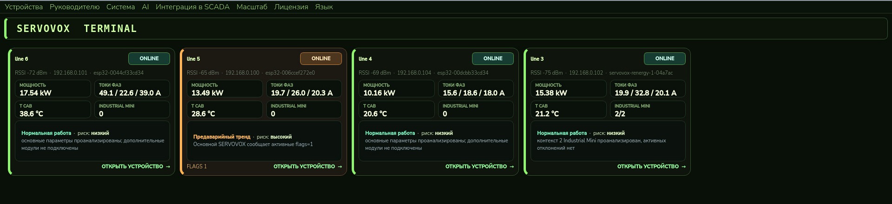The height and width of the screenshot is (204, 892).
Task: Select the line 5 card title
Action: pos(193,59)
